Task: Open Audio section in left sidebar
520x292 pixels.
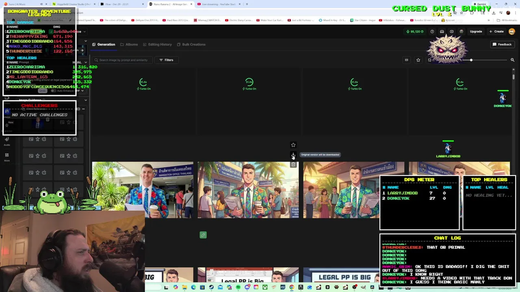Action: tap(7, 141)
